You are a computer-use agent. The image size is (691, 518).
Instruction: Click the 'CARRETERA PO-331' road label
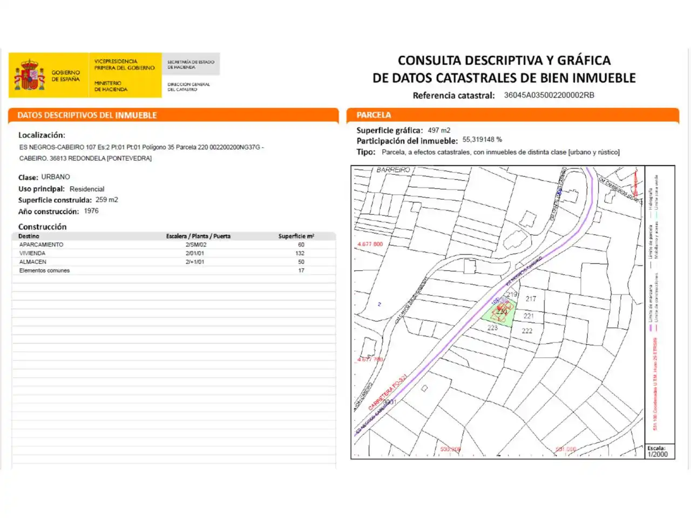pyautogui.click(x=388, y=391)
